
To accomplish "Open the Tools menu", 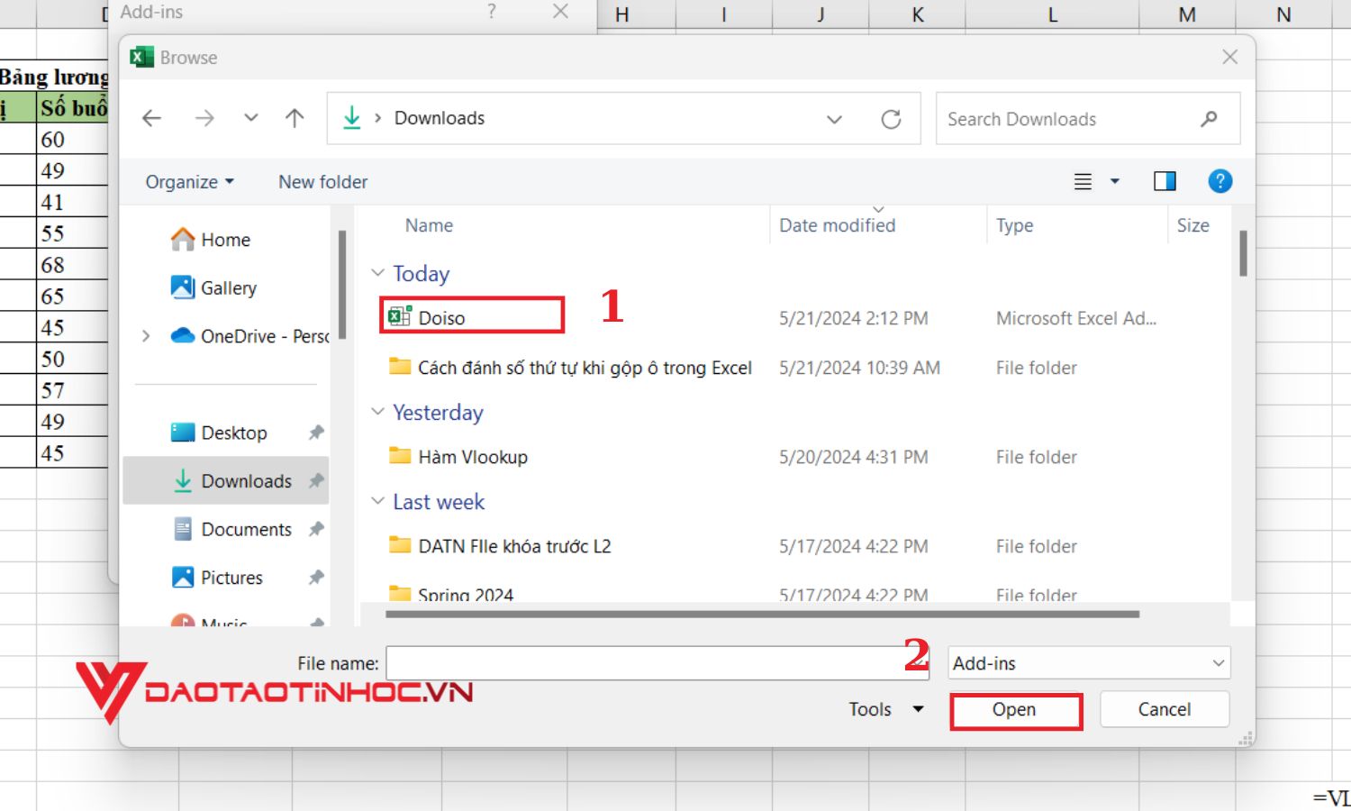I will (885, 709).
